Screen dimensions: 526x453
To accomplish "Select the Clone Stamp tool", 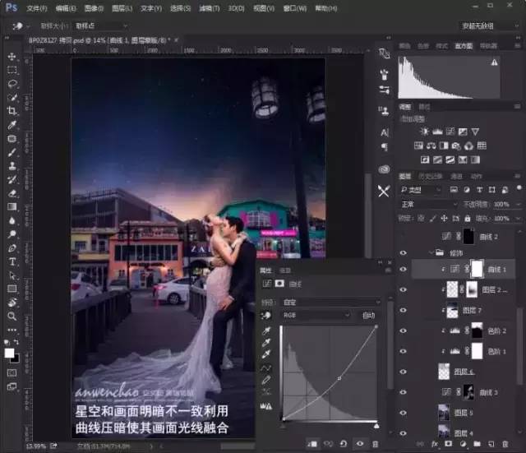I will (12, 166).
